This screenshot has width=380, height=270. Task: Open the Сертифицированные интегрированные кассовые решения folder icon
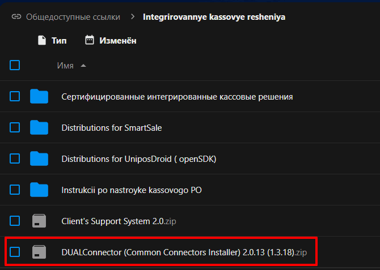click(x=39, y=97)
